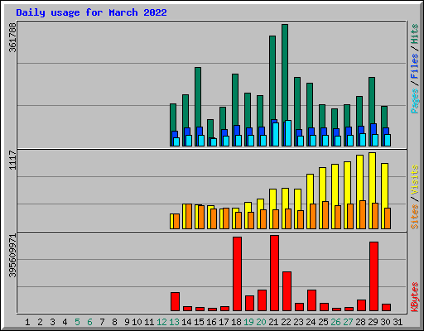This screenshot has height=331, width=424.
Task: Click the blue Files legend label
Action: 414,66
